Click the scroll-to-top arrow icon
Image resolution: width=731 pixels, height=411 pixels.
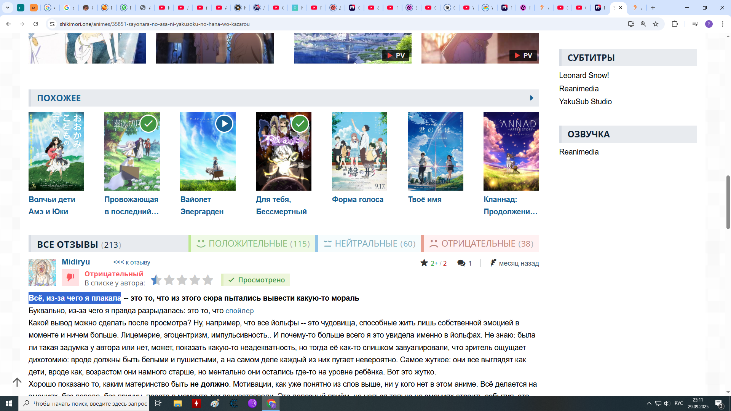pos(17,382)
